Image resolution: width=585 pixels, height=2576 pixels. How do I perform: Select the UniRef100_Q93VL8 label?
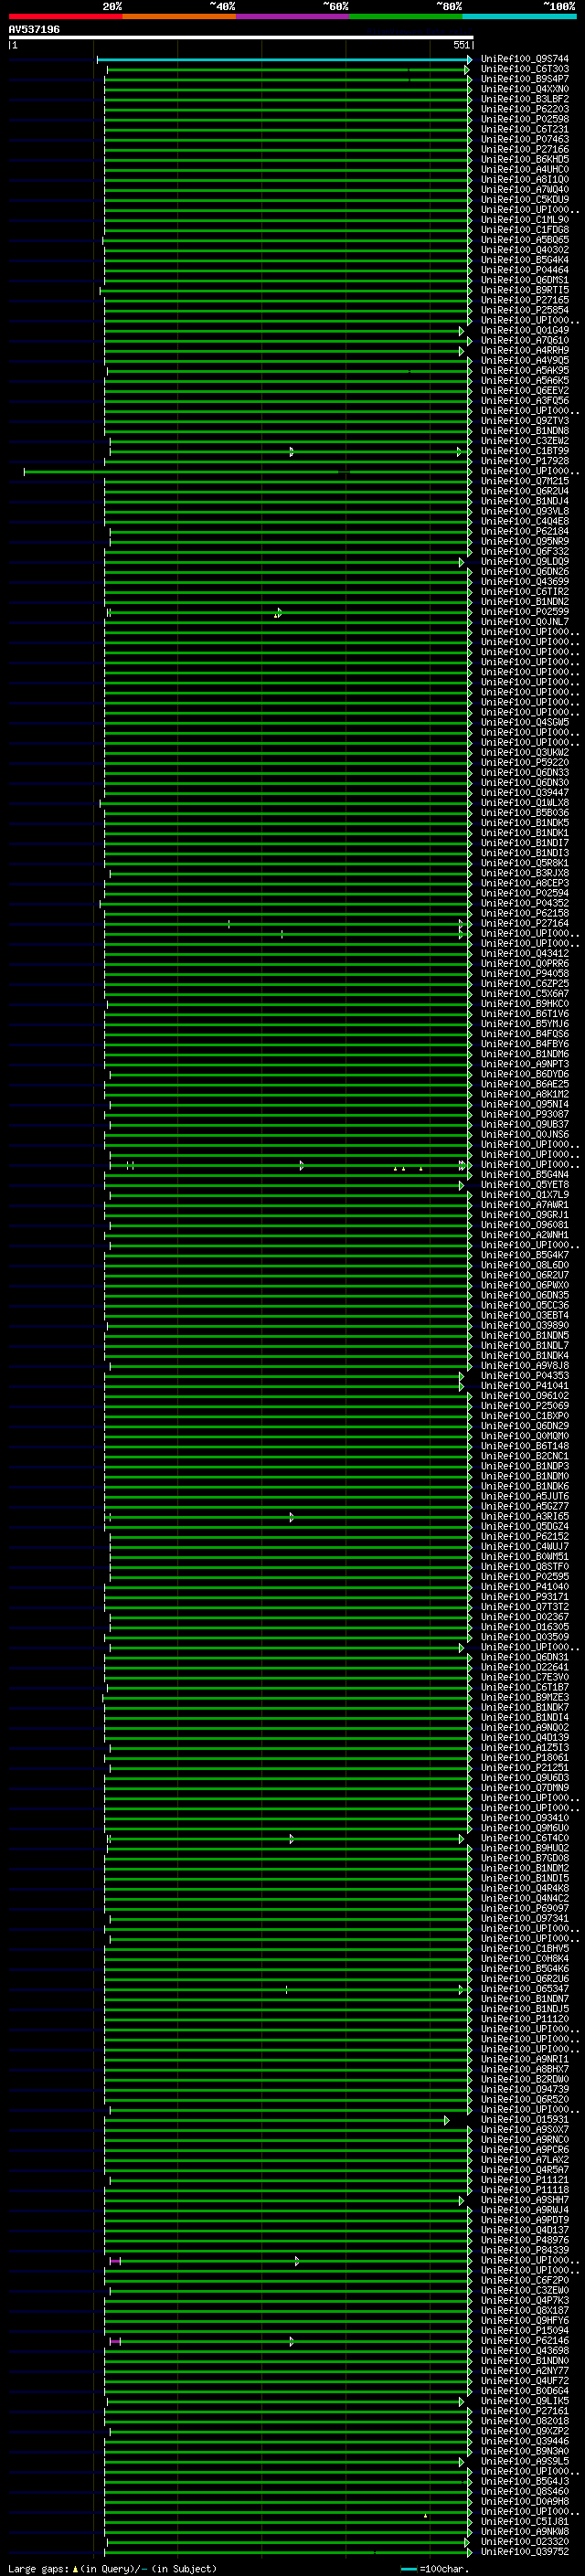pyautogui.click(x=524, y=511)
